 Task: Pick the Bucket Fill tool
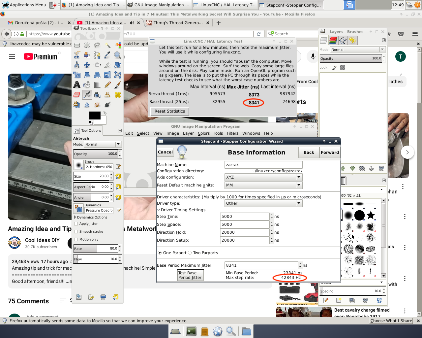(x=87, y=85)
